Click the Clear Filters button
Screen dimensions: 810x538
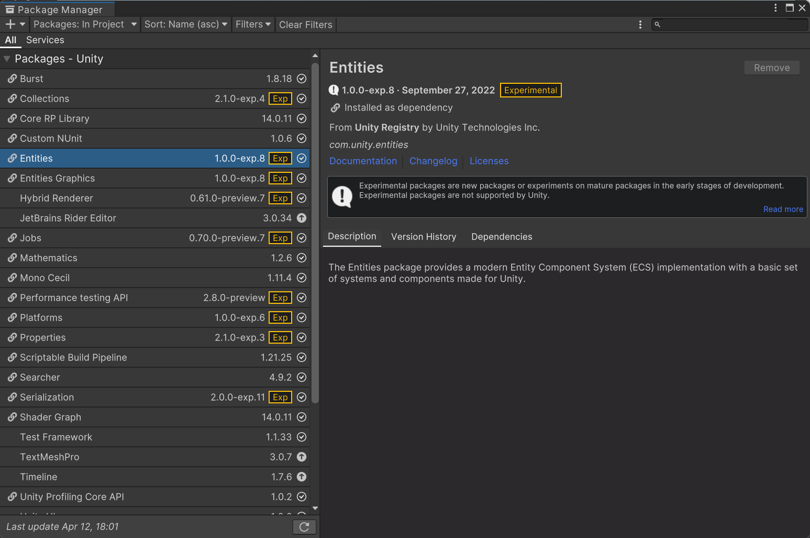click(x=306, y=25)
